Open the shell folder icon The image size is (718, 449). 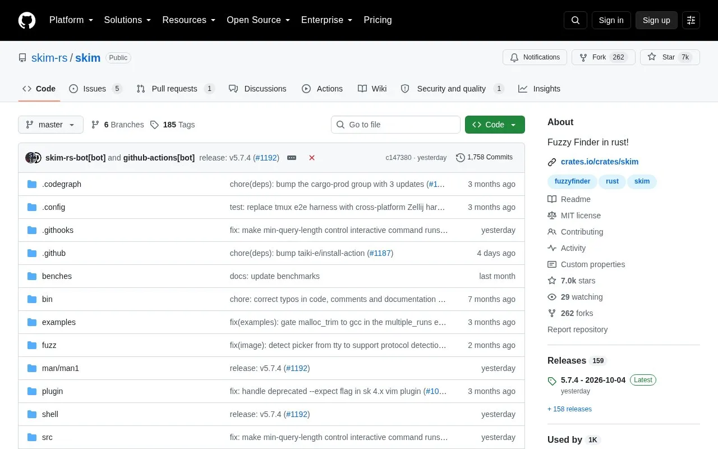coord(32,414)
